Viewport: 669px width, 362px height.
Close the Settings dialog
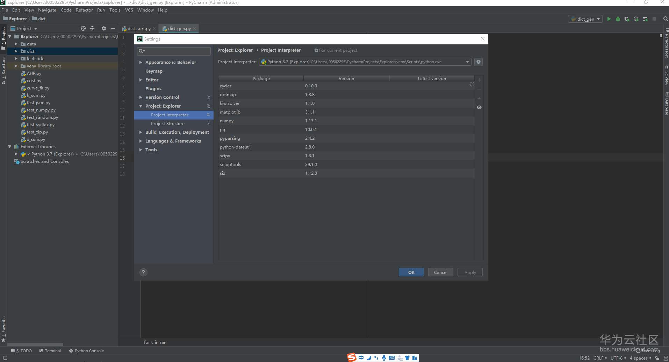point(483,39)
